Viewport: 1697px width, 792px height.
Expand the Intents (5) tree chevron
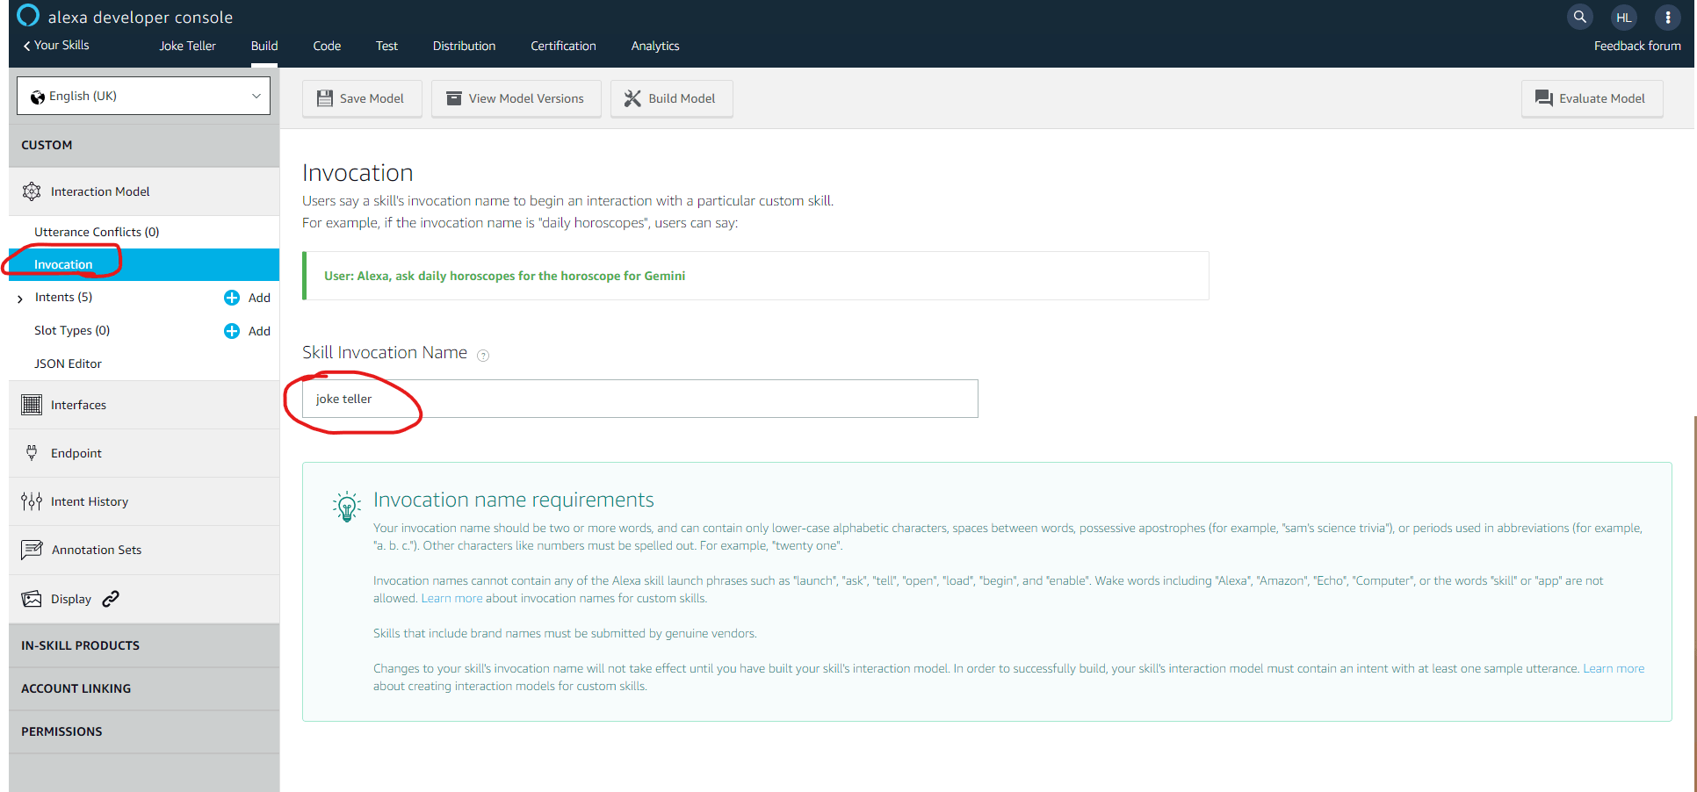[20, 299]
